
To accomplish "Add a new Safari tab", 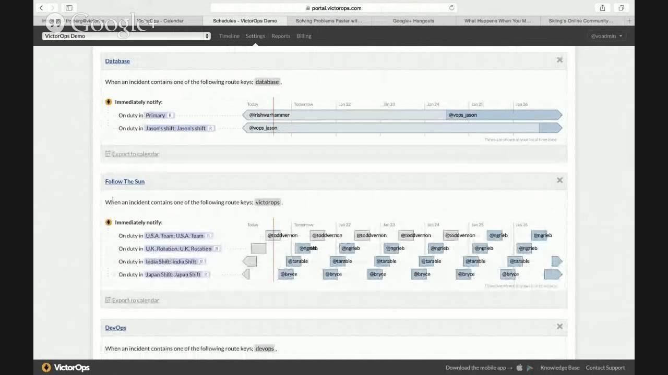I will click(629, 21).
